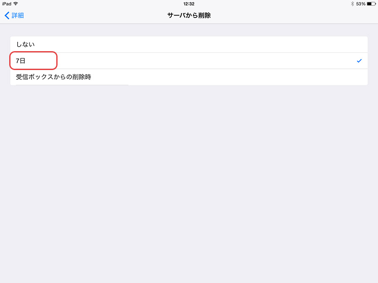Viewport: 378px width, 283px height.
Task: Tap the blue back chevron arrow
Action: pos(7,16)
